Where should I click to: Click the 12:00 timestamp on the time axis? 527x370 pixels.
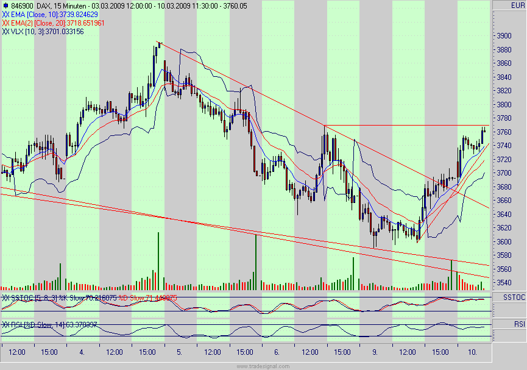(x=16, y=352)
